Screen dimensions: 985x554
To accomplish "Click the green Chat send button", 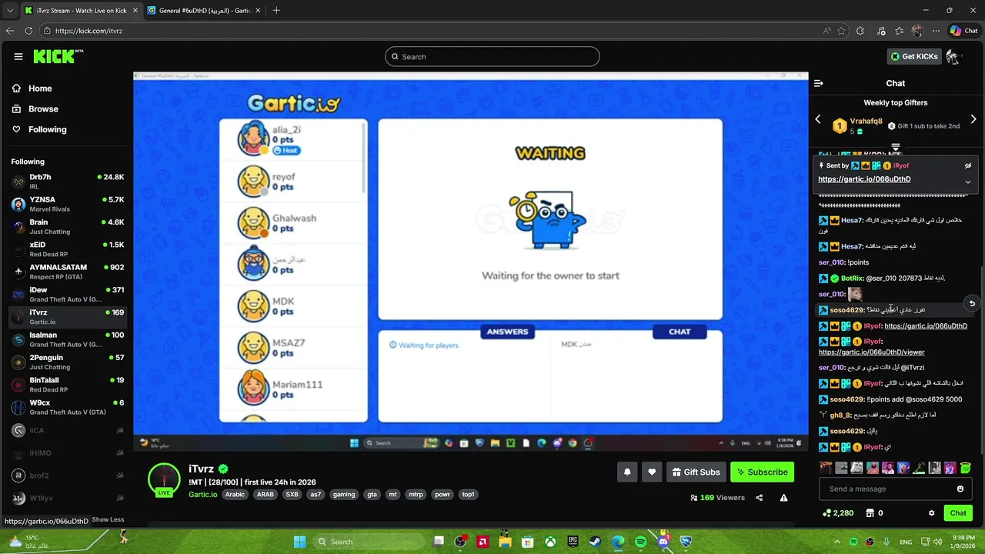I will tap(958, 513).
